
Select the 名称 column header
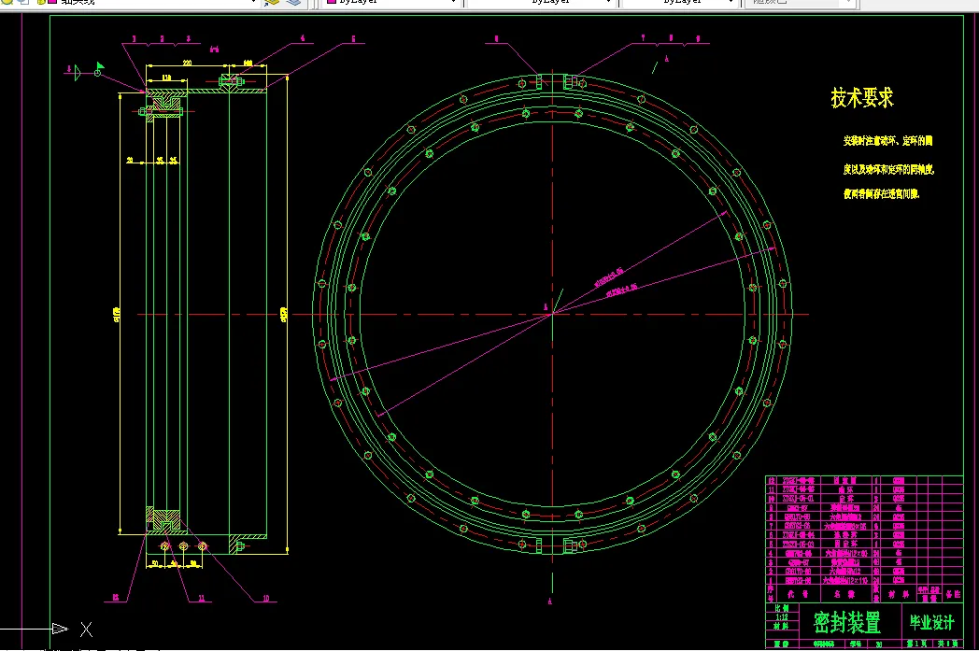(x=844, y=594)
